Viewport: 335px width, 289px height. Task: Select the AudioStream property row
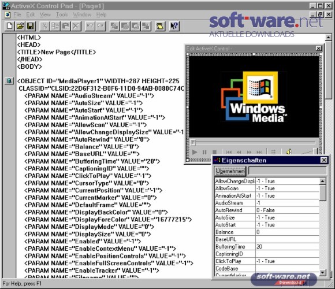[x=267, y=203]
